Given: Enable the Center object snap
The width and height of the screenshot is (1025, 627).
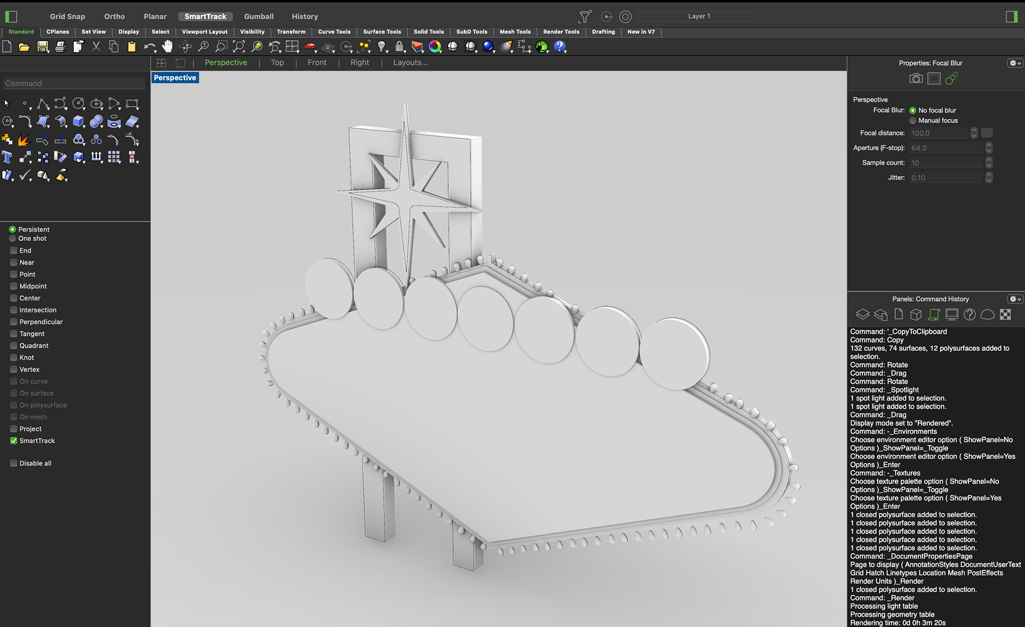Looking at the screenshot, I should point(14,298).
